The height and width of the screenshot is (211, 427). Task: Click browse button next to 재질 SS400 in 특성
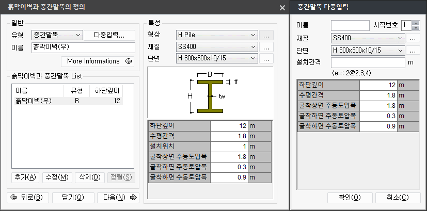pos(266,47)
